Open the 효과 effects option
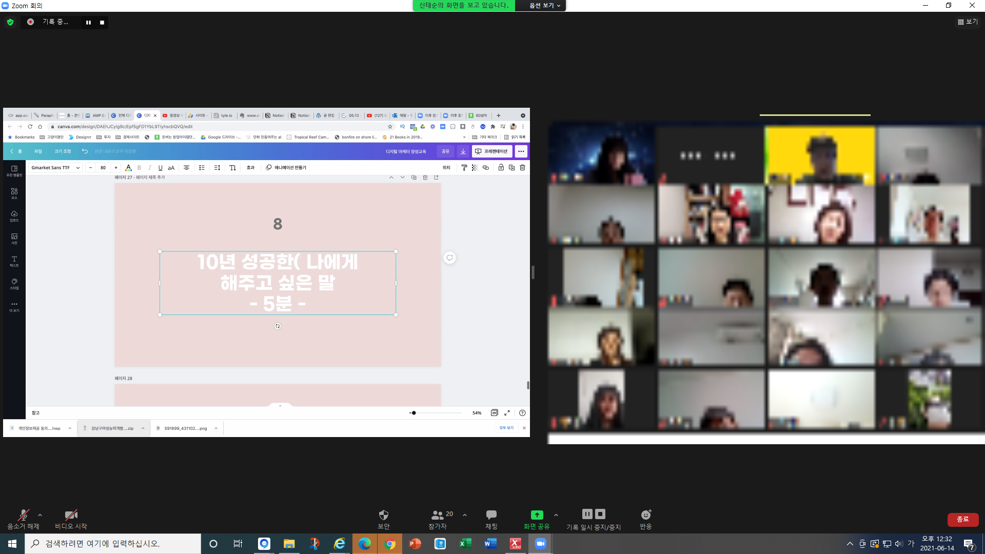Viewport: 985px width, 554px height. click(x=250, y=168)
